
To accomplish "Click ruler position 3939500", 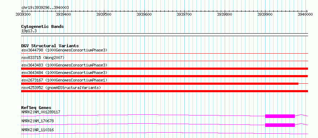I will [104, 14].
